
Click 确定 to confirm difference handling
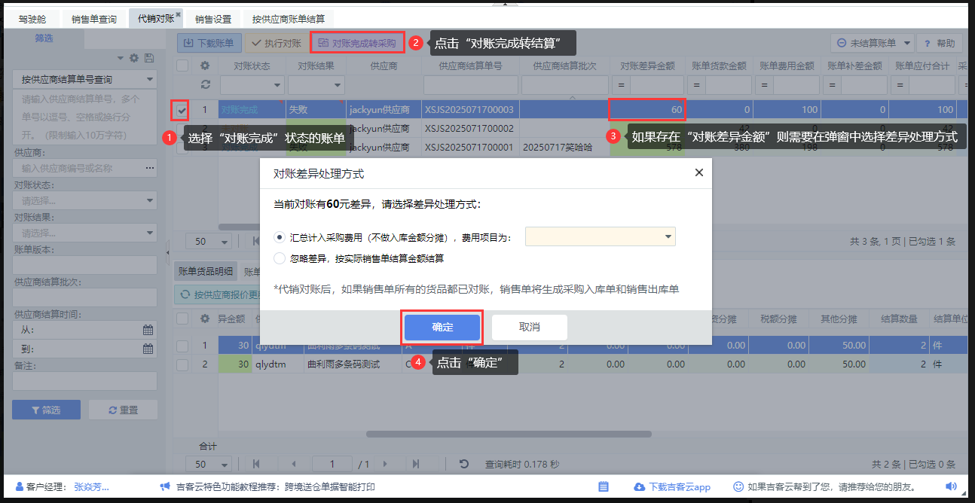pos(442,328)
